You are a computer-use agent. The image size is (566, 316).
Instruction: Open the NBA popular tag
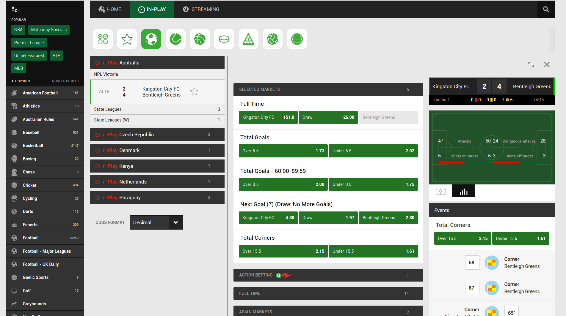tap(18, 30)
